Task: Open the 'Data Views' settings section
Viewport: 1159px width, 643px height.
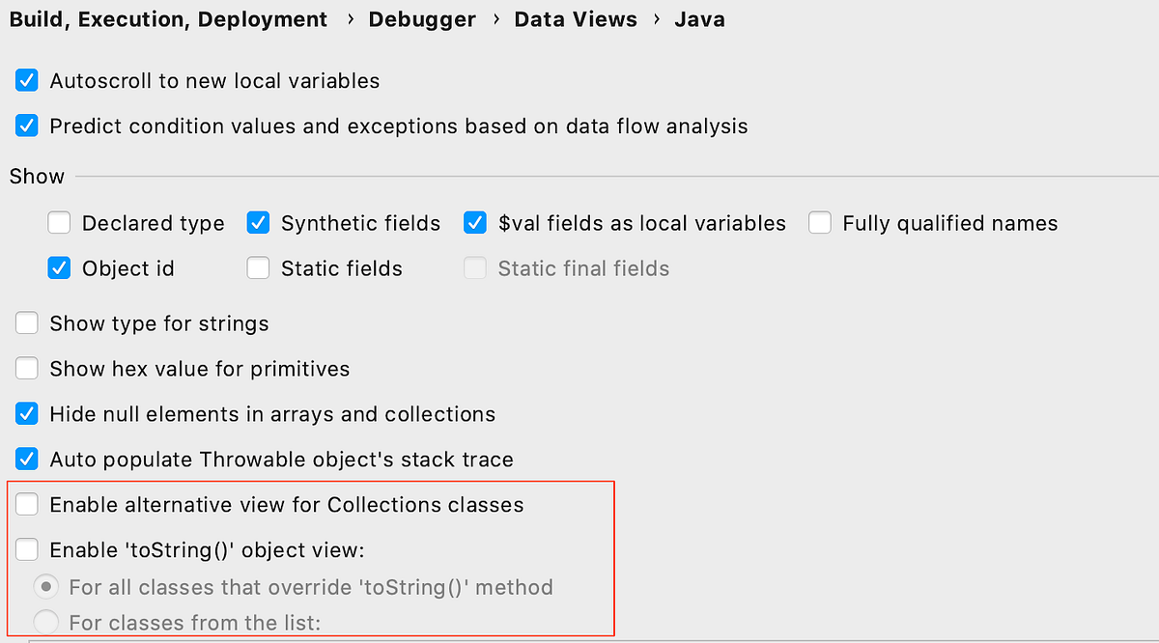Action: pos(576,18)
